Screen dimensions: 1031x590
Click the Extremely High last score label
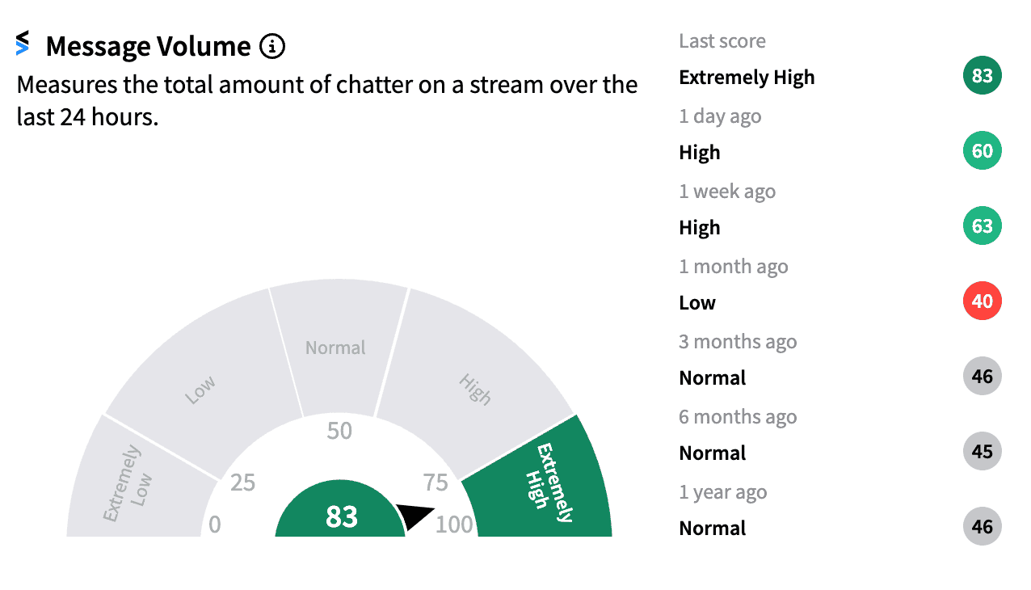click(x=747, y=78)
